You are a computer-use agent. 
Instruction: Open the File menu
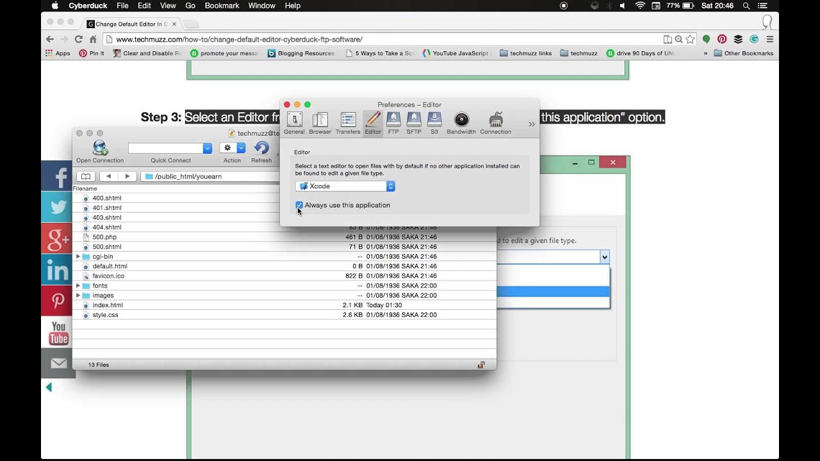pyautogui.click(x=122, y=6)
